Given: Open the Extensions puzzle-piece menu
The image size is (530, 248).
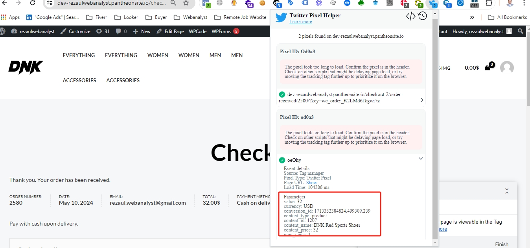Looking at the screenshot, I should [x=489, y=3].
